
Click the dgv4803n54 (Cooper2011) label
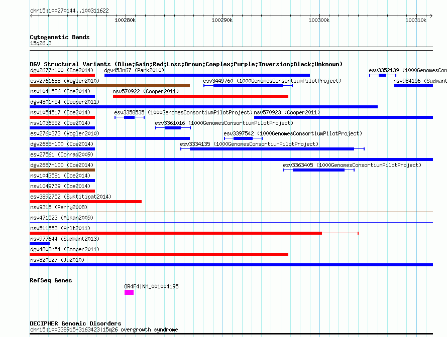click(x=65, y=249)
